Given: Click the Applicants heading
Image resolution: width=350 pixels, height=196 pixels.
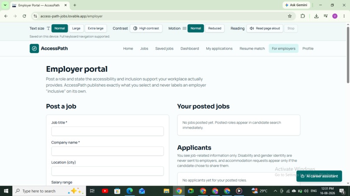Looking at the screenshot, I should (194, 148).
